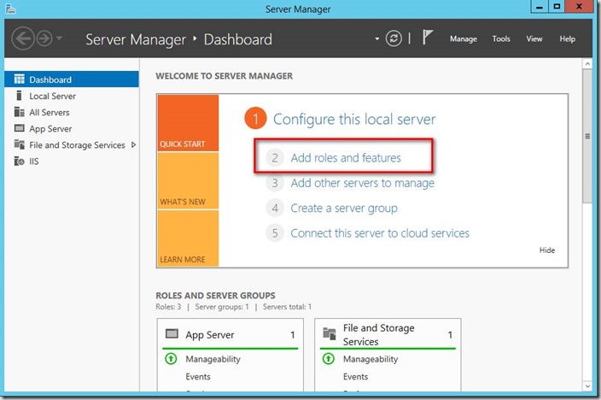Open breadcrumb dropdown arrow in header
Image resolution: width=601 pixels, height=400 pixels.
point(376,39)
